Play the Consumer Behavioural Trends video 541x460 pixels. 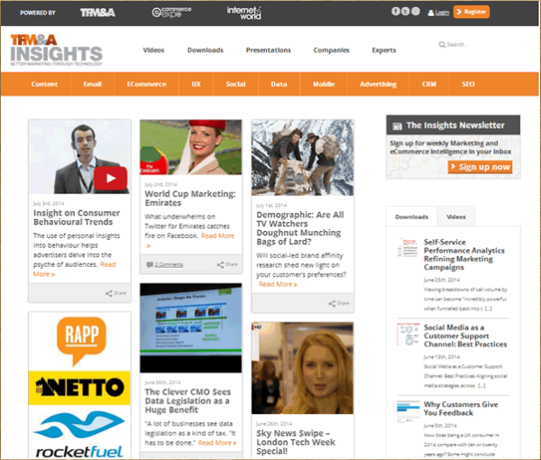pyautogui.click(x=110, y=178)
